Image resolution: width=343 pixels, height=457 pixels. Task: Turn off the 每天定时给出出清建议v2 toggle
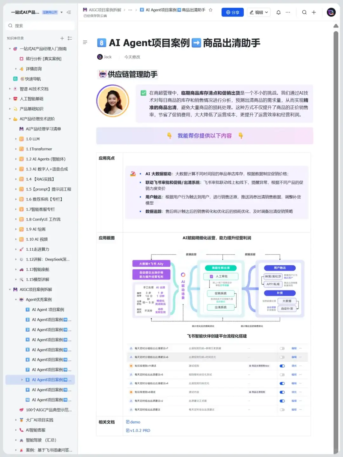tap(282, 401)
